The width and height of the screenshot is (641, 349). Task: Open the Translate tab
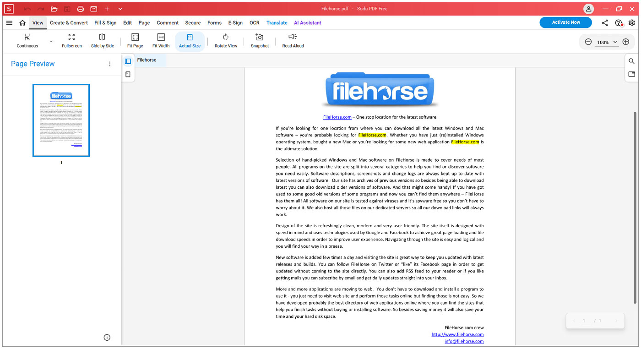(x=277, y=22)
